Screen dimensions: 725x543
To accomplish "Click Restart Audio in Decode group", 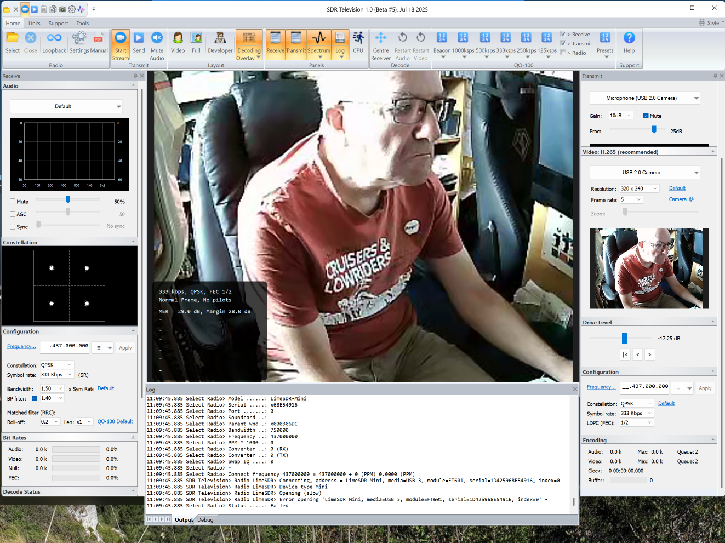I will pos(403,45).
